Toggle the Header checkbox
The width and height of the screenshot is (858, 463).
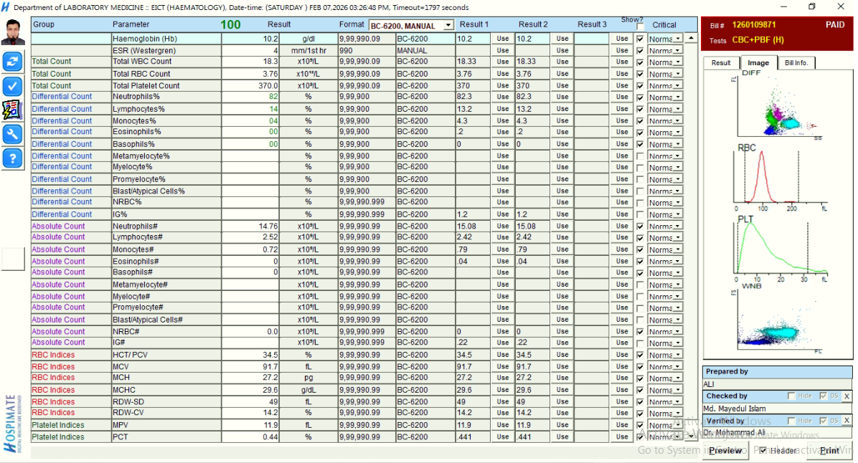click(763, 451)
